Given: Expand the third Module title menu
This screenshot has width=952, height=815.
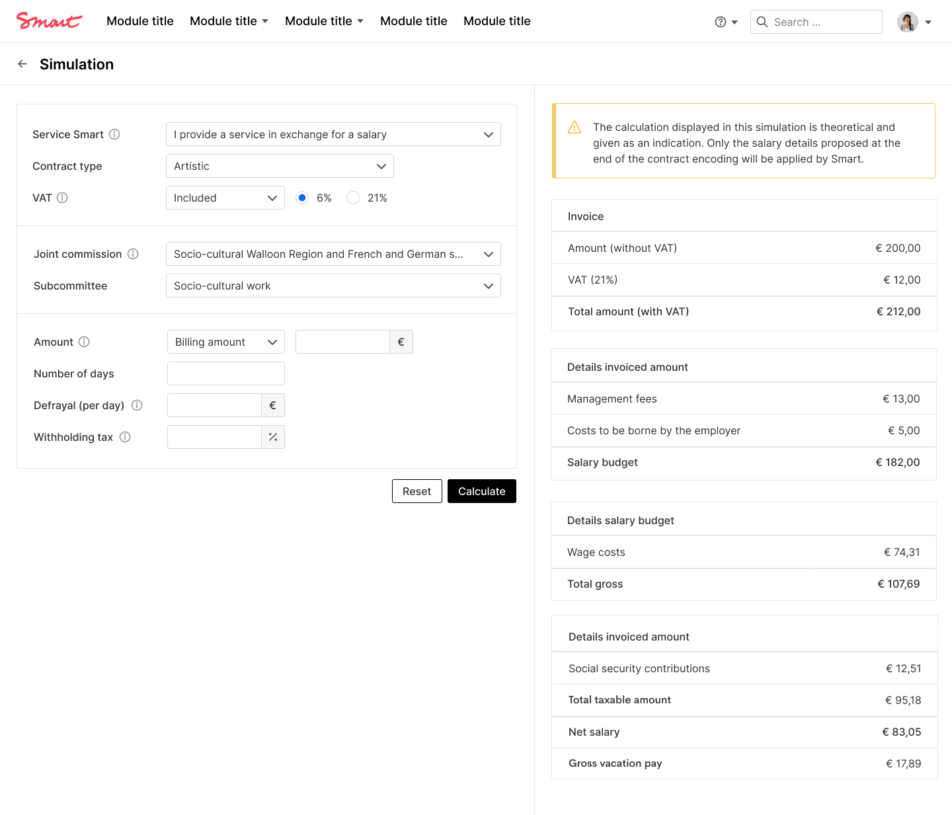Looking at the screenshot, I should [x=325, y=21].
